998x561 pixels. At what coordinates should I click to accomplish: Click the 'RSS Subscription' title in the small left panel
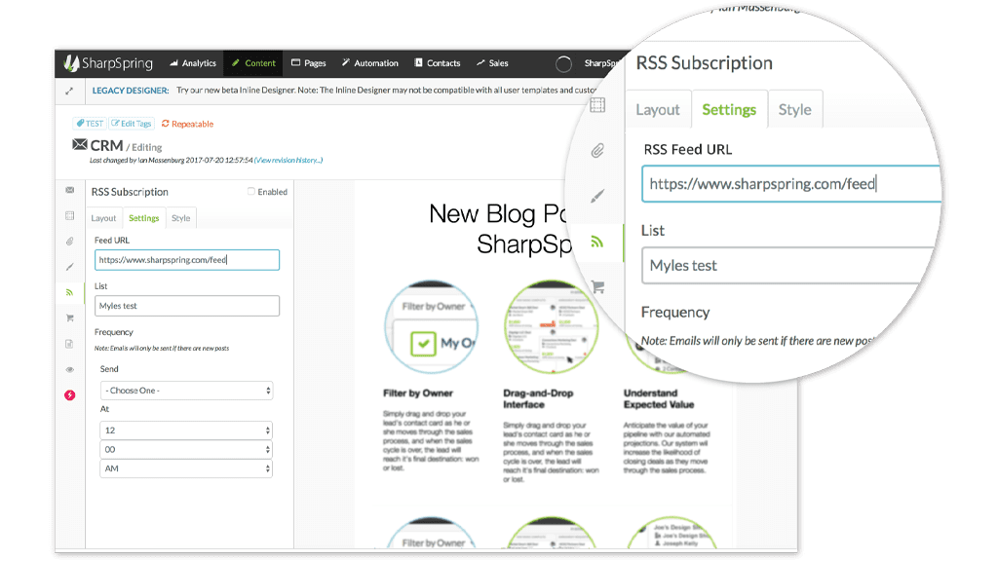130,192
